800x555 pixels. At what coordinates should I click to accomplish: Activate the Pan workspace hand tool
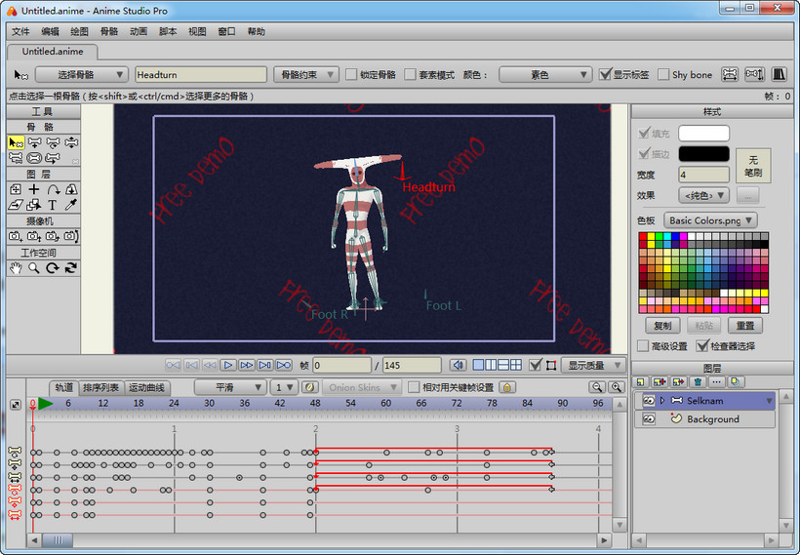coord(15,268)
